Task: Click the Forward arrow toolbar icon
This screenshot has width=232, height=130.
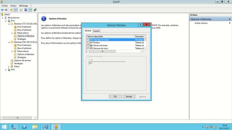Action: [x=6, y=10]
